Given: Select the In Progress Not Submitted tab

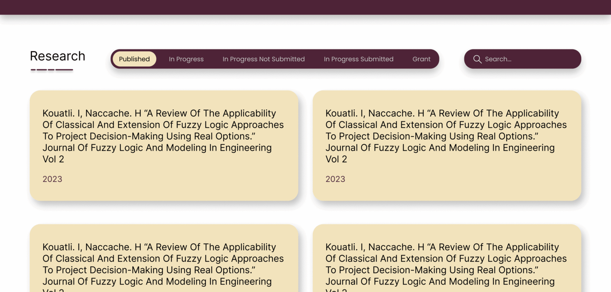Looking at the screenshot, I should pos(263,59).
